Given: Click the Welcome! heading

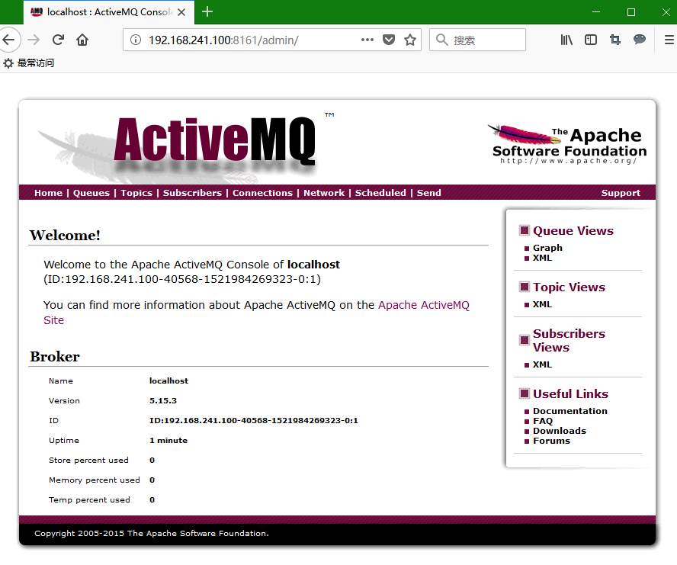Looking at the screenshot, I should click(65, 235).
